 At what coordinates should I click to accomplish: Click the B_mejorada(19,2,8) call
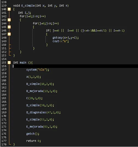coord(42,91)
